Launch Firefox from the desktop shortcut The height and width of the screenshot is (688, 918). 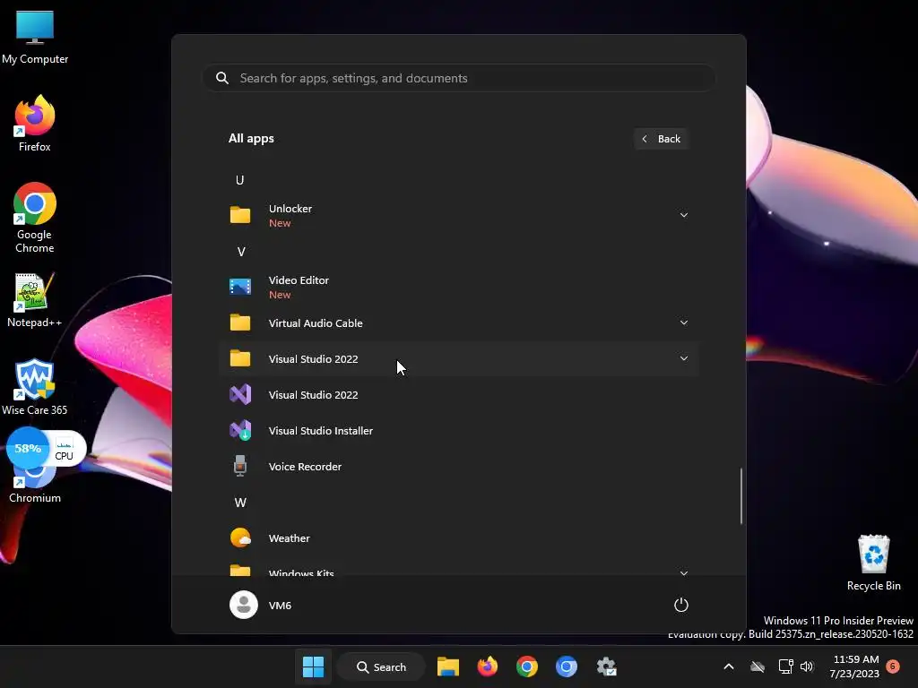(x=35, y=124)
